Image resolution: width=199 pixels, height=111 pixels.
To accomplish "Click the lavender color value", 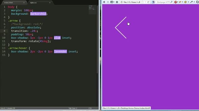I will [60, 51].
